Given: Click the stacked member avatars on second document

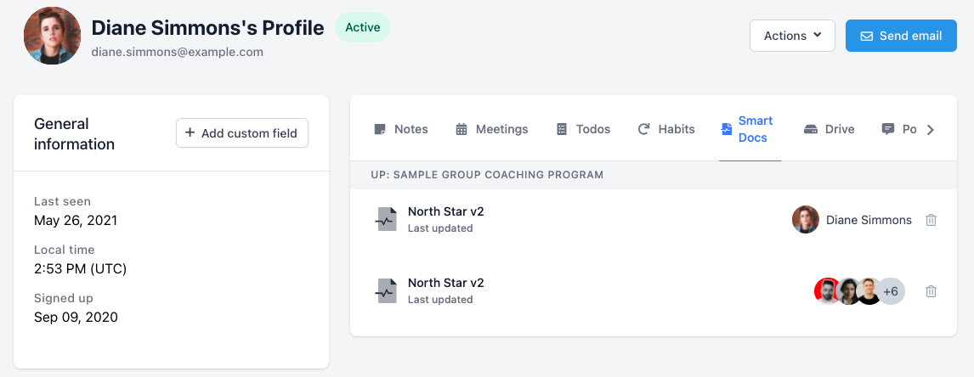Looking at the screenshot, I should click(848, 291).
